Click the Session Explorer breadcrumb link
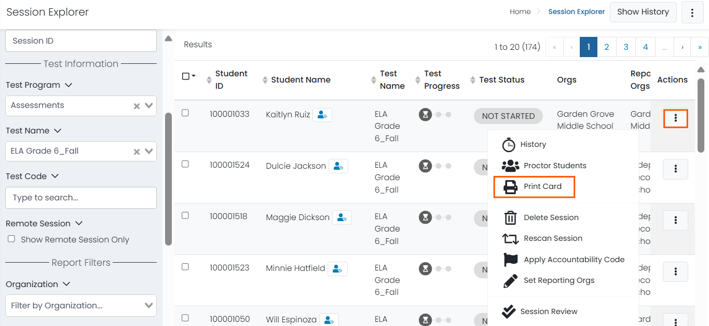The height and width of the screenshot is (326, 709). [577, 11]
